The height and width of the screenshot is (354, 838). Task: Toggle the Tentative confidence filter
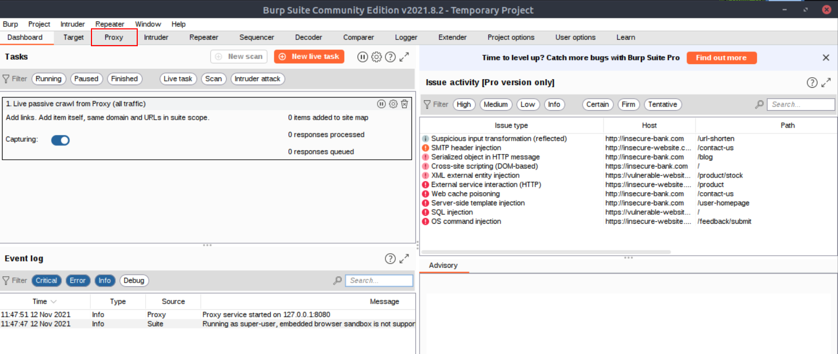(x=662, y=105)
